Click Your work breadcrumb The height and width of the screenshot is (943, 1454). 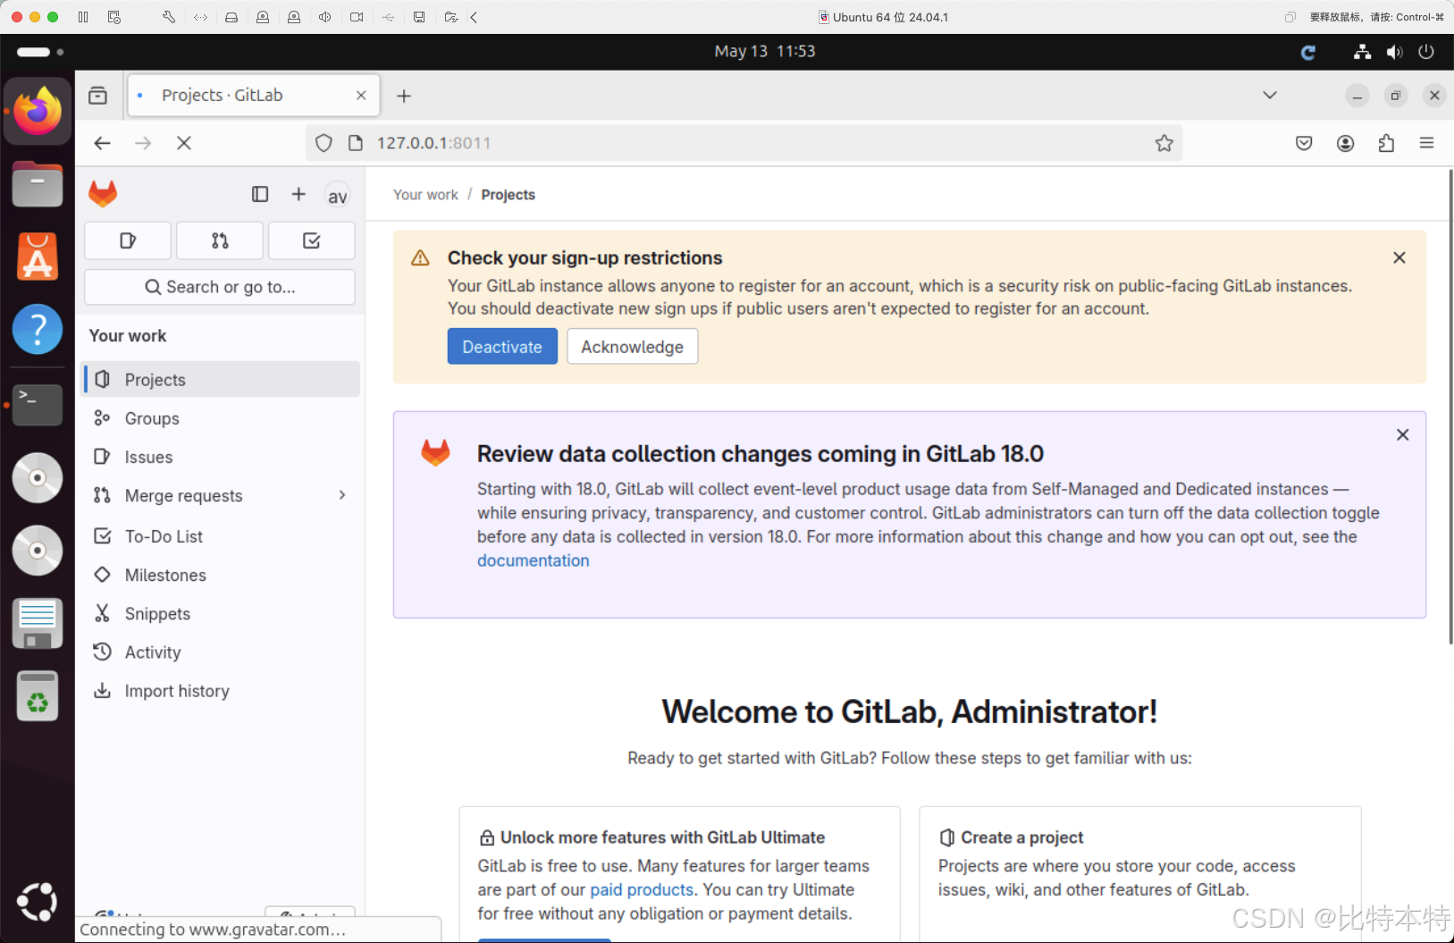[x=425, y=195]
